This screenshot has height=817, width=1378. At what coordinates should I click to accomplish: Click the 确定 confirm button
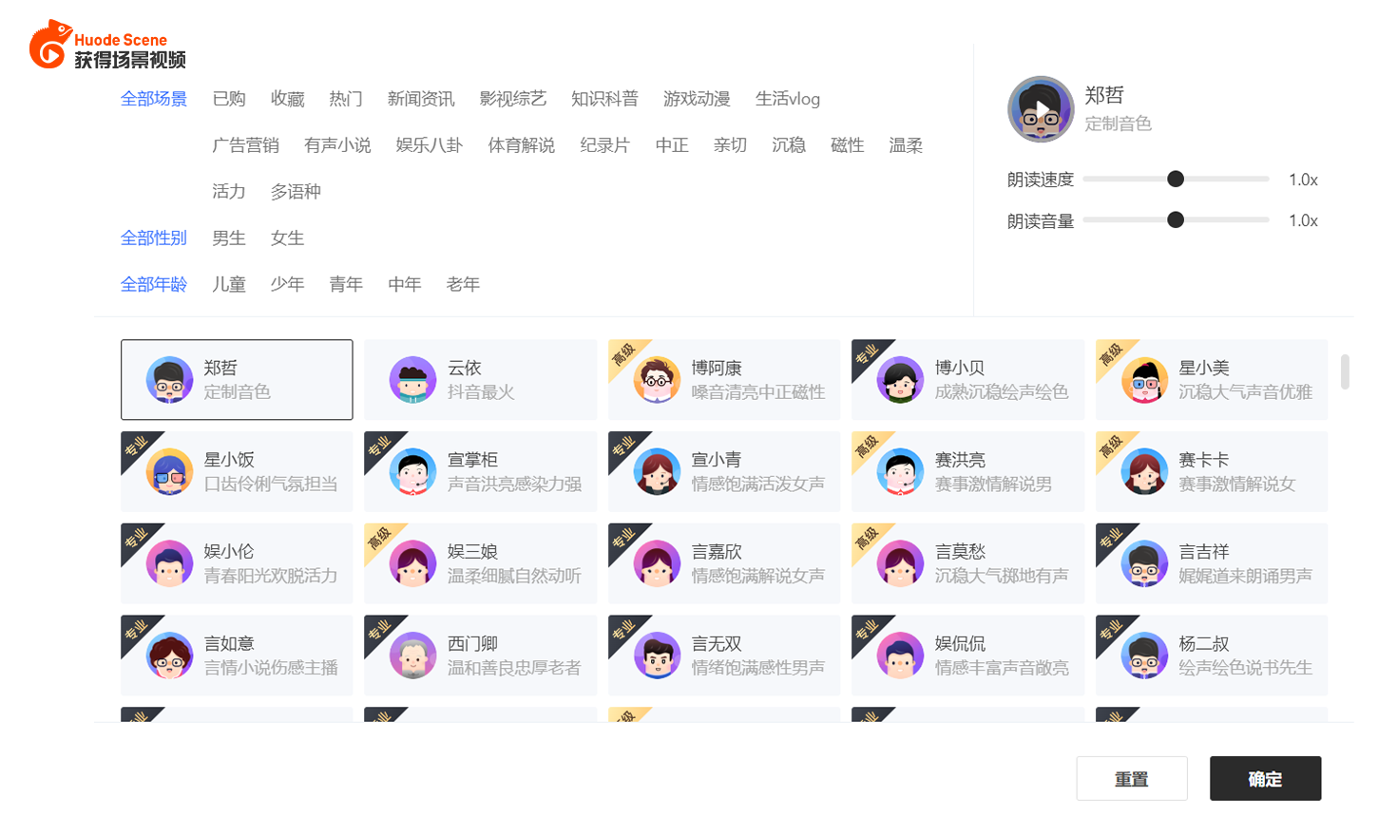pyautogui.click(x=1265, y=779)
